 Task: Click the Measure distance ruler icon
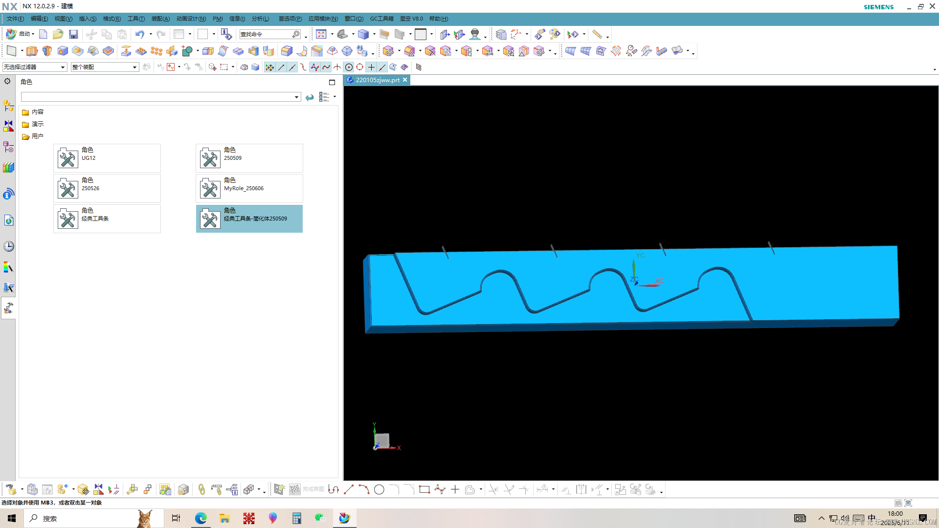coord(597,34)
